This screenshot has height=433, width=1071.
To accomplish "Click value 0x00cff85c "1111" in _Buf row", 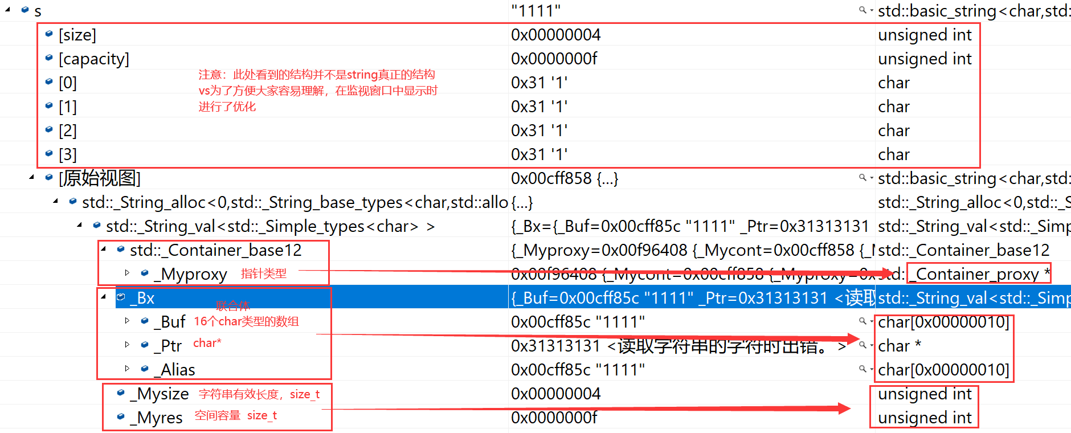I will point(578,322).
